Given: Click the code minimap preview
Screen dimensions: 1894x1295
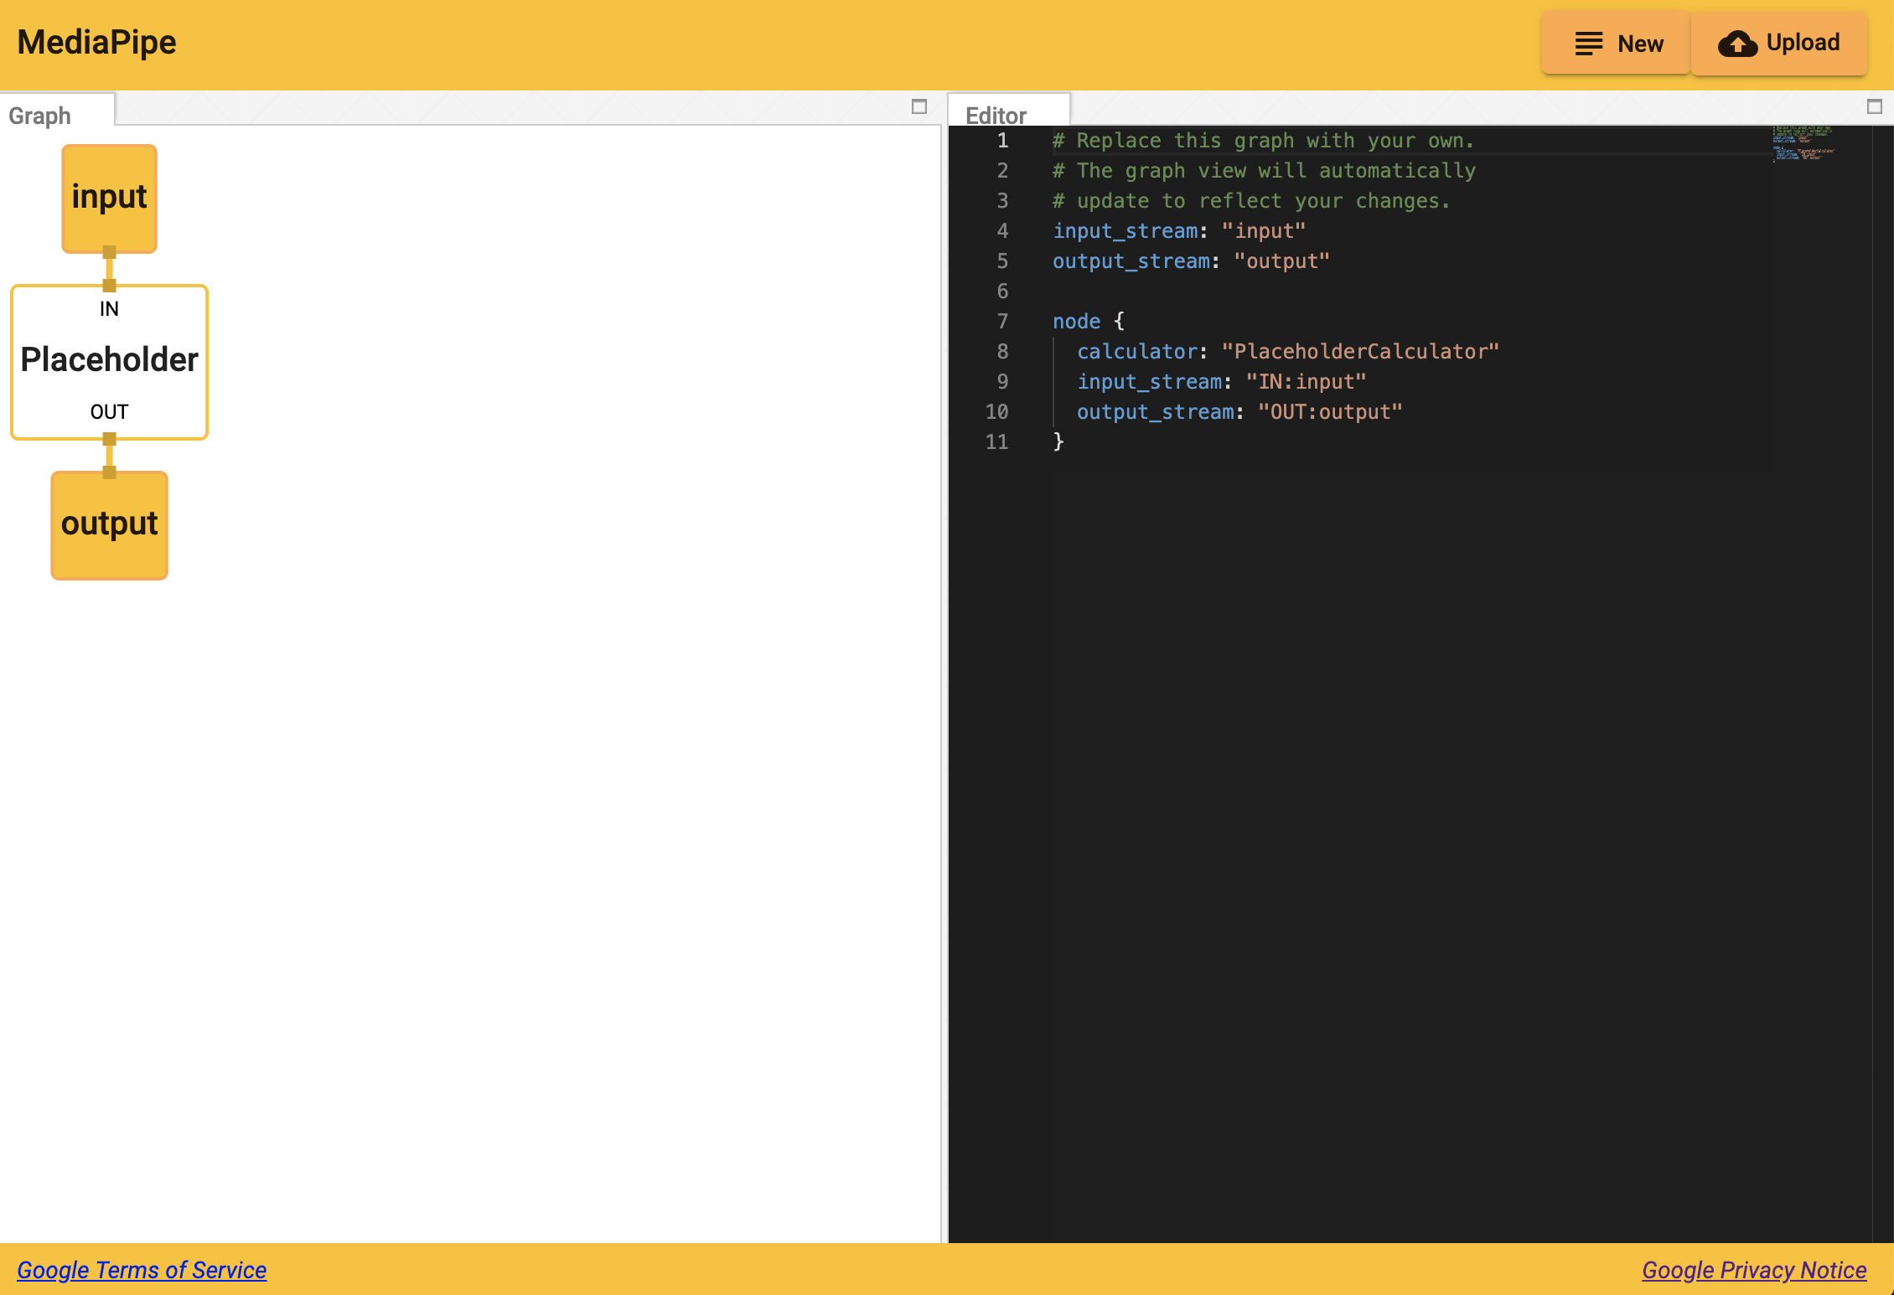Looking at the screenshot, I should pyautogui.click(x=1803, y=143).
